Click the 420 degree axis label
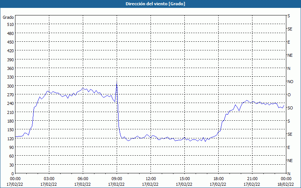The width and height of the screenshot is (301, 188). [11, 51]
